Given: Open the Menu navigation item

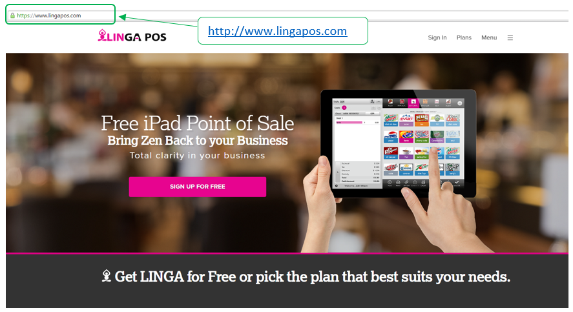Looking at the screenshot, I should pyautogui.click(x=489, y=37).
